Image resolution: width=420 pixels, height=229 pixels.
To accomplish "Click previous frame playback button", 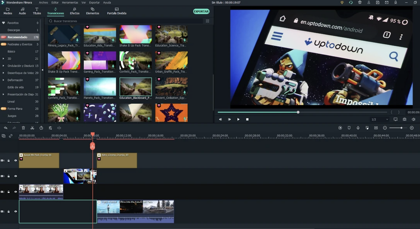I will pyautogui.click(x=220, y=119).
